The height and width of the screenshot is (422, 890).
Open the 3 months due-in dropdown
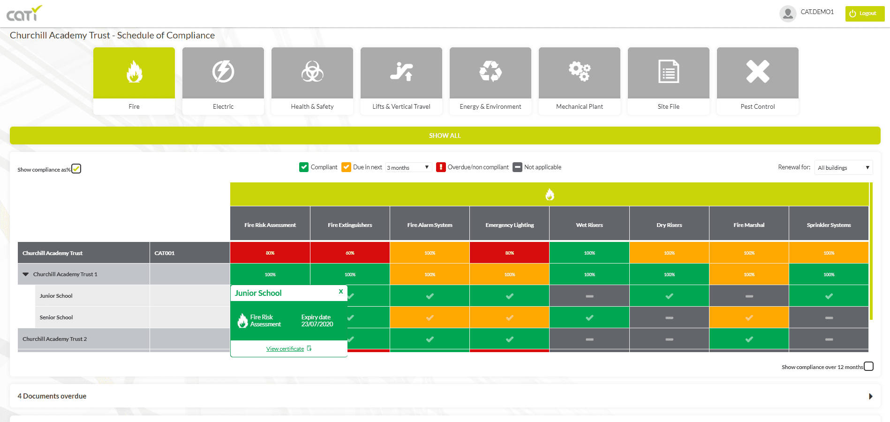[x=408, y=167]
